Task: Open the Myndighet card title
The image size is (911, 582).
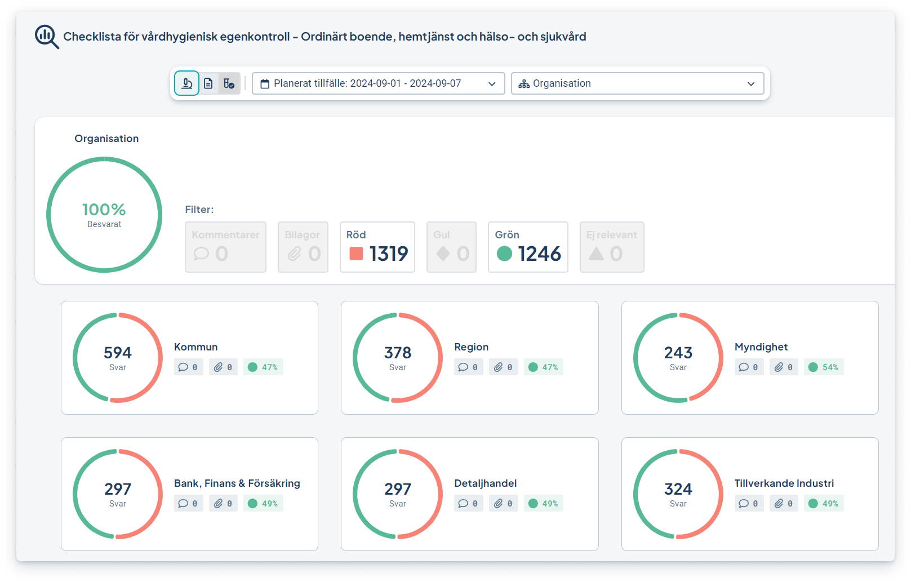Action: click(x=761, y=347)
